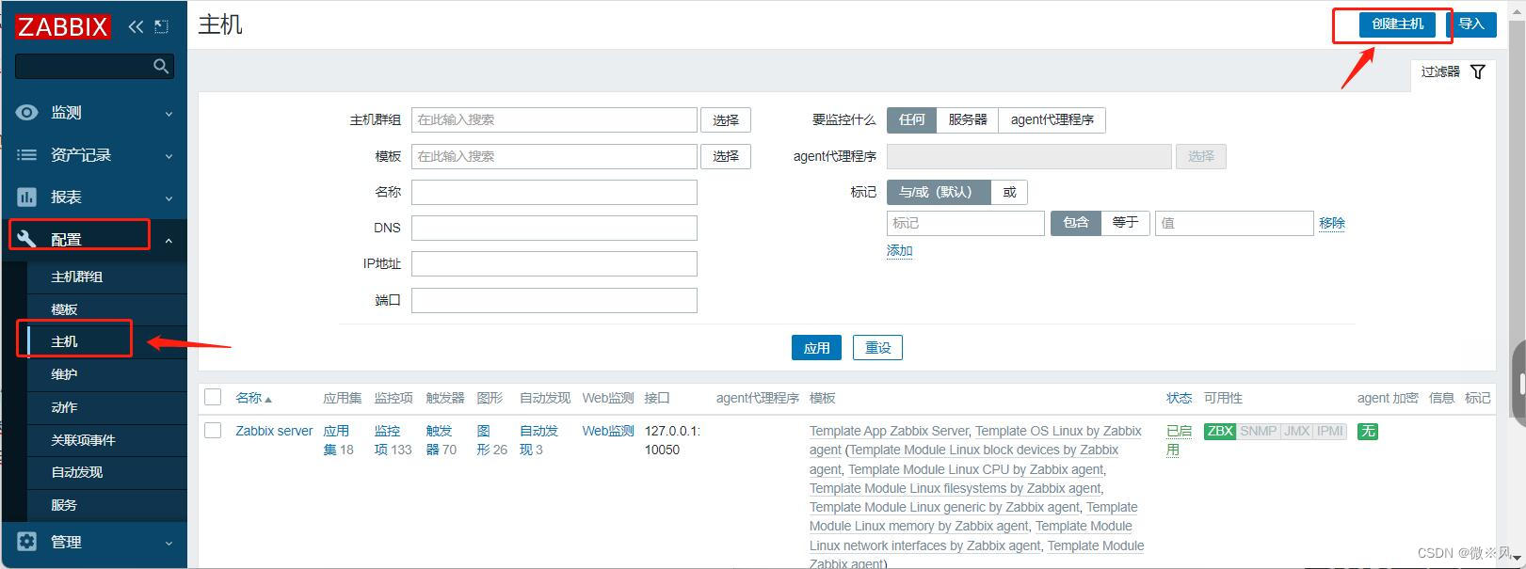
Task: Open 自动发现 in the sidebar
Action: pos(77,472)
